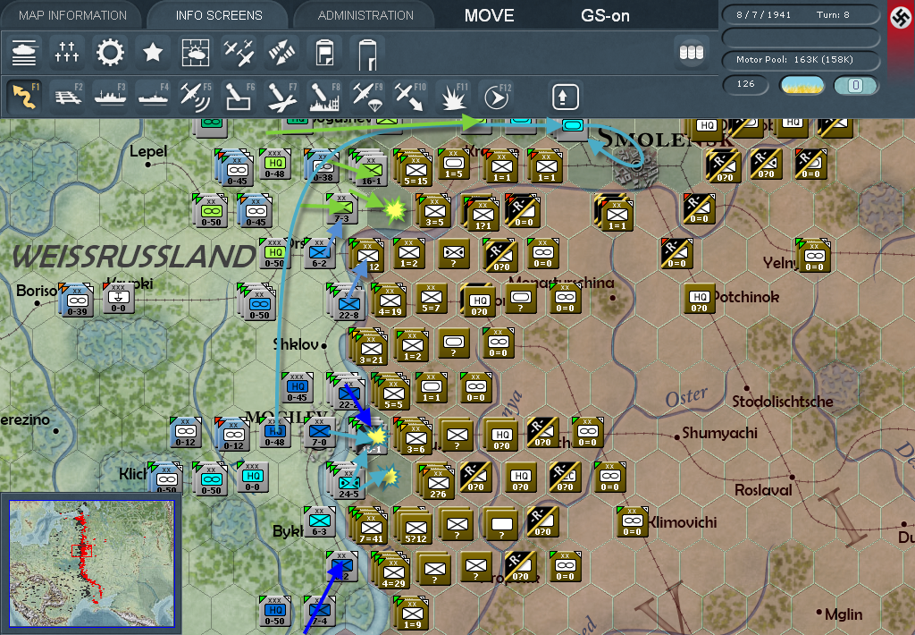915x635 pixels.
Task: Select the cyan 24-5 unit stack
Action: click(x=348, y=483)
